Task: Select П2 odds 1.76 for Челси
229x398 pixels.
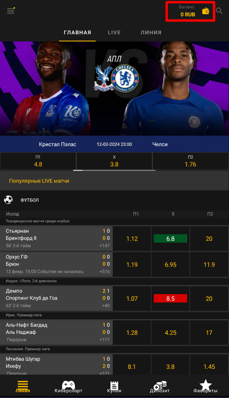Action: pos(190,161)
